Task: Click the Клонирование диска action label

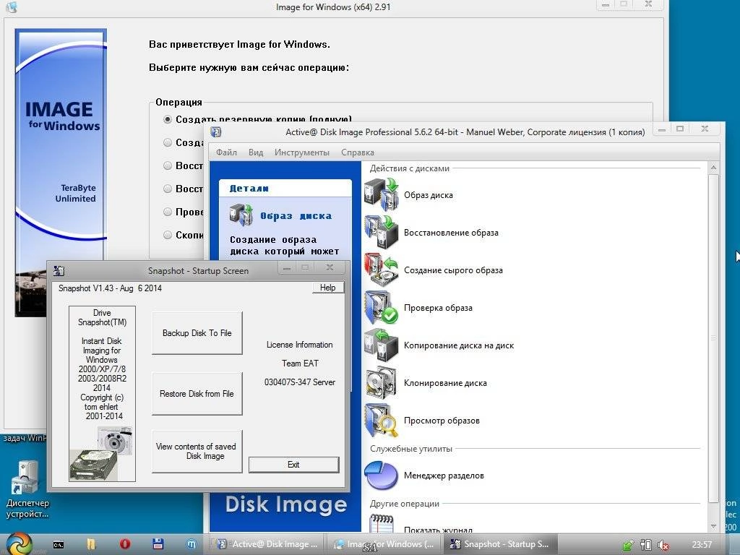Action: tap(445, 383)
